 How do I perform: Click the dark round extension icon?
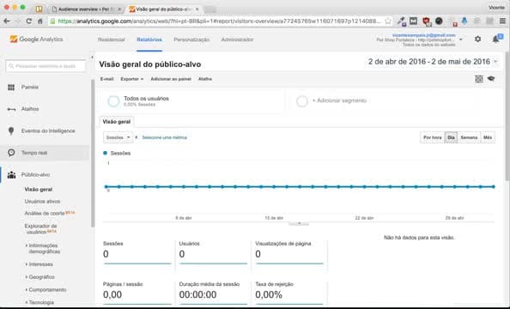click(x=439, y=21)
